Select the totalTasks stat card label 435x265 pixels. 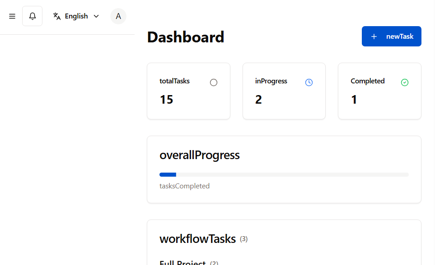(x=174, y=81)
